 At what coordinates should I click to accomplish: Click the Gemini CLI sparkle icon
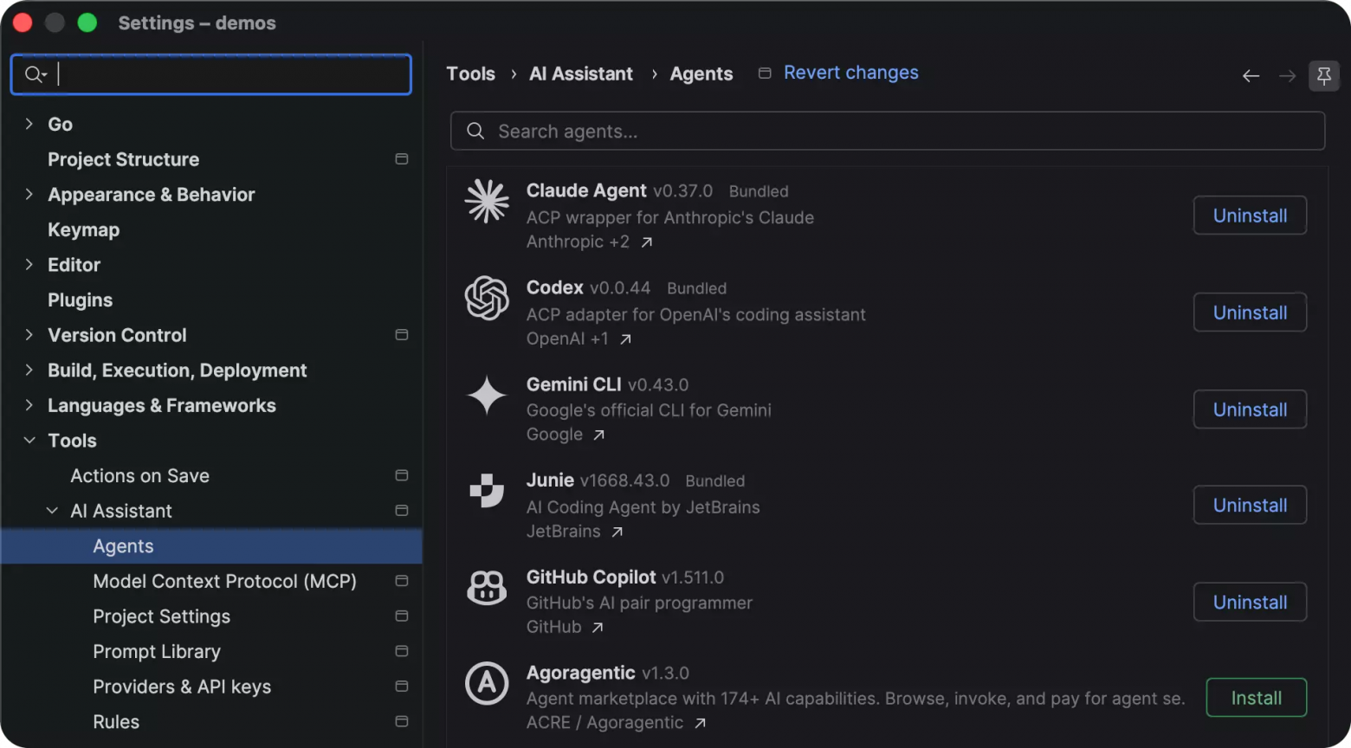pyautogui.click(x=487, y=395)
